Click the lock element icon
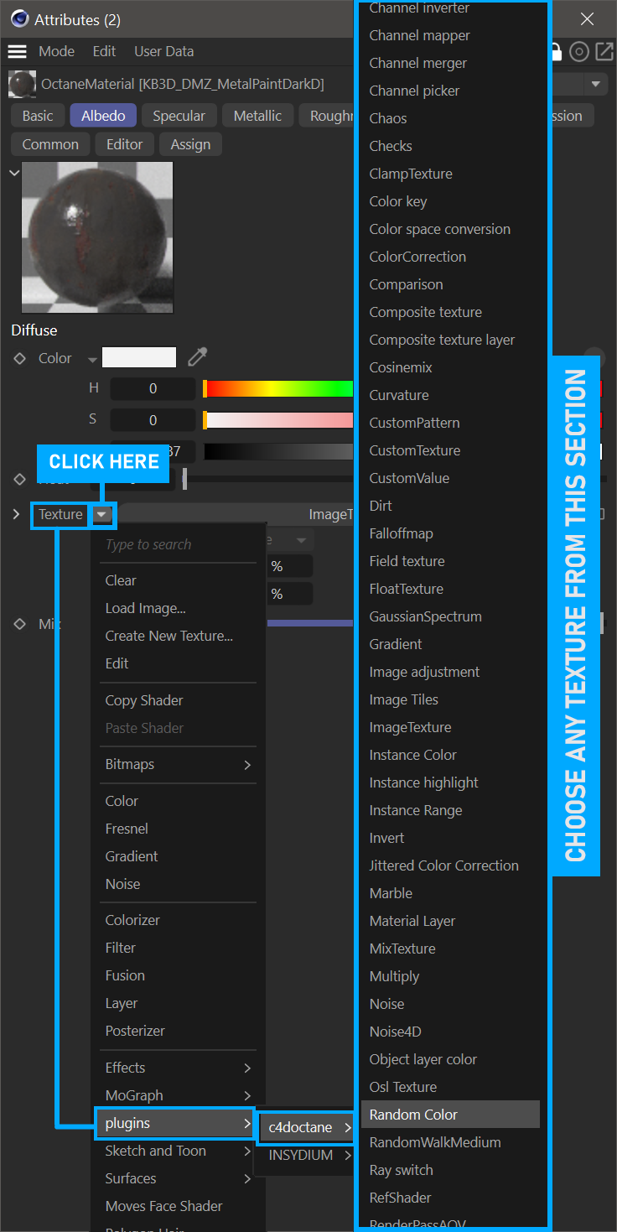This screenshot has height=1232, width=617. [x=556, y=52]
